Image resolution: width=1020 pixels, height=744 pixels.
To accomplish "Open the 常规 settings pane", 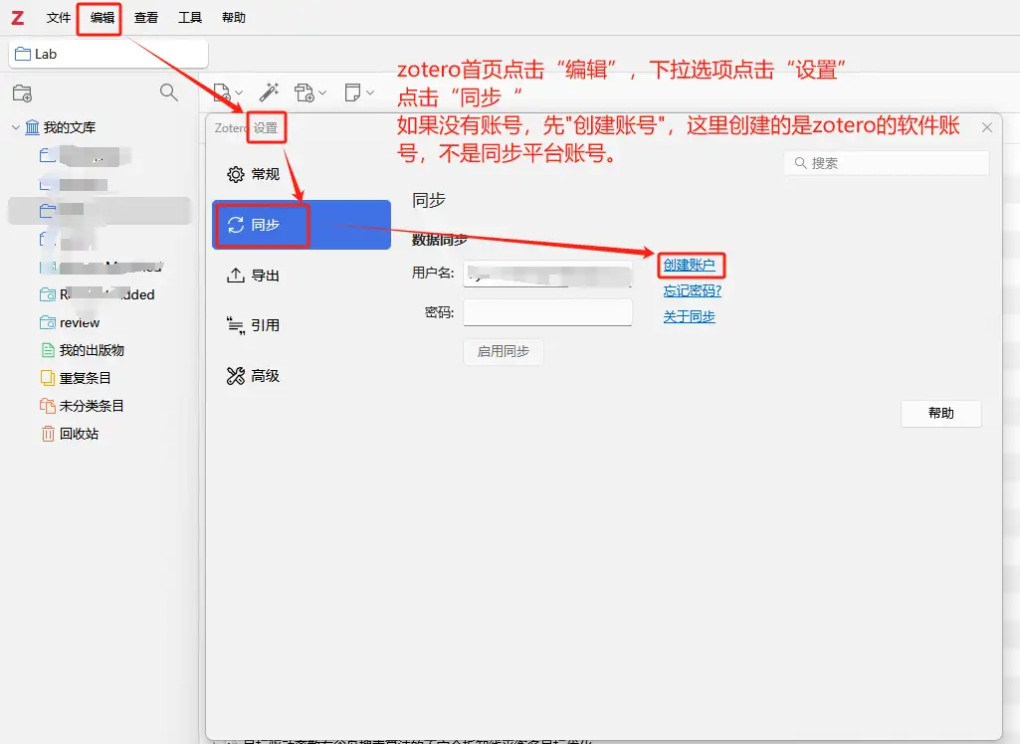I will 302,174.
